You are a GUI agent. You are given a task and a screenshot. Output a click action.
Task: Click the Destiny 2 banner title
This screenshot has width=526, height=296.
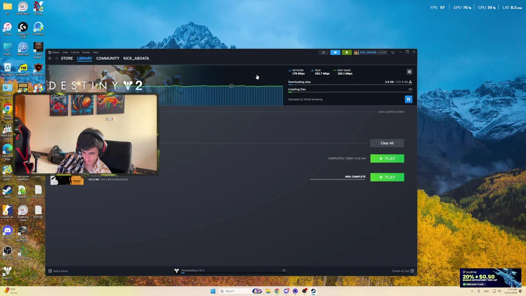tap(95, 86)
